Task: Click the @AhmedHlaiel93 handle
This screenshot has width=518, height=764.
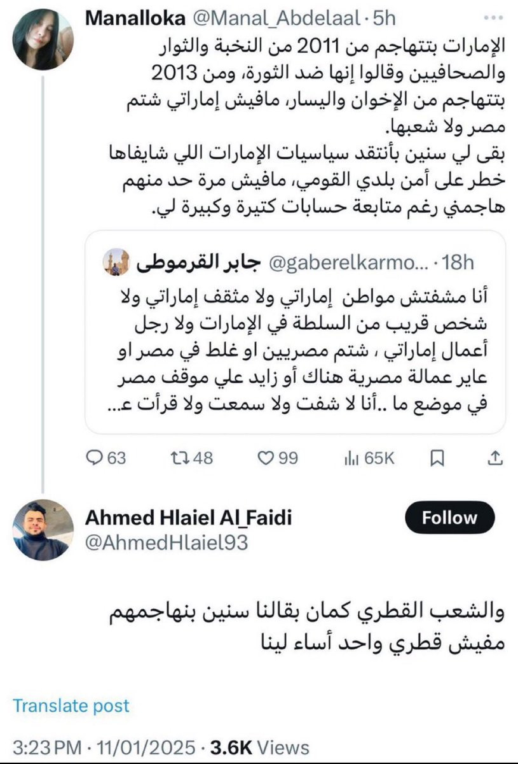Action: tap(167, 543)
